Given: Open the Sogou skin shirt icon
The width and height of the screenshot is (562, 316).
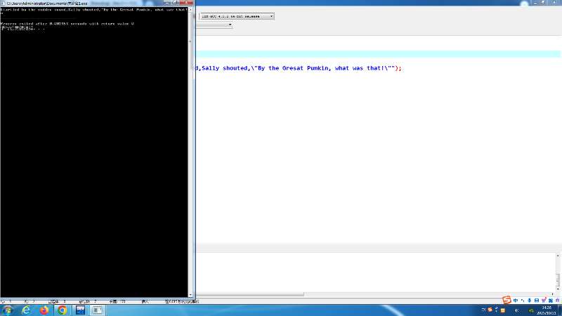Looking at the screenshot, I should [544, 301].
